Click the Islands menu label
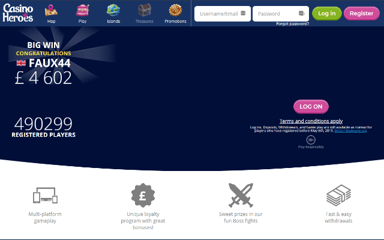384x240 pixels. click(113, 22)
